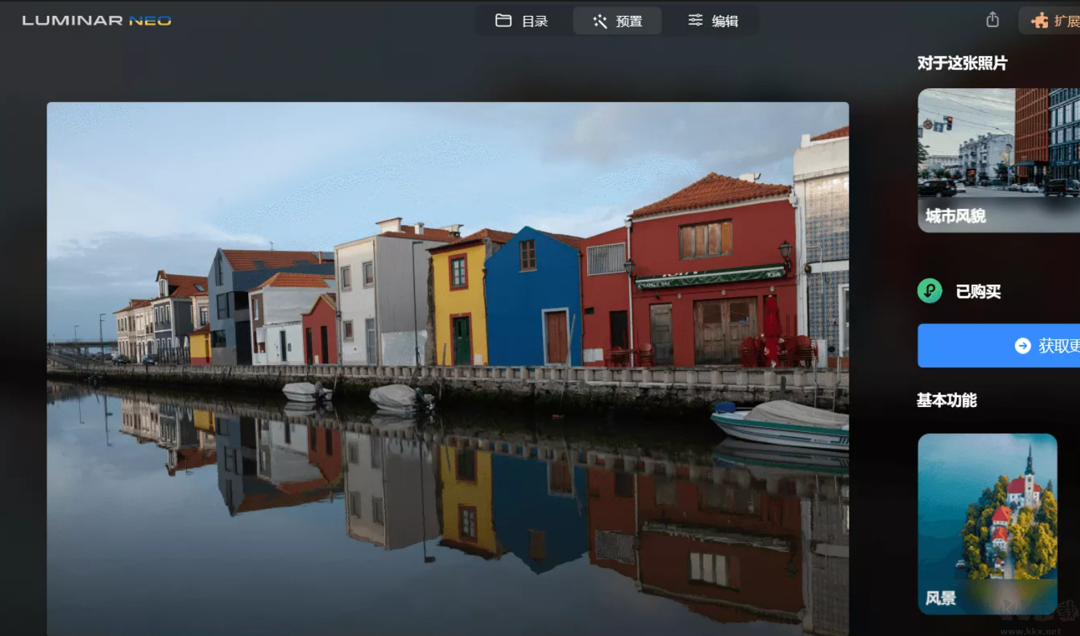Screen dimensions: 1080x636
Task: Click the 城市风貌 preset name label
Action: pyautogui.click(x=956, y=217)
